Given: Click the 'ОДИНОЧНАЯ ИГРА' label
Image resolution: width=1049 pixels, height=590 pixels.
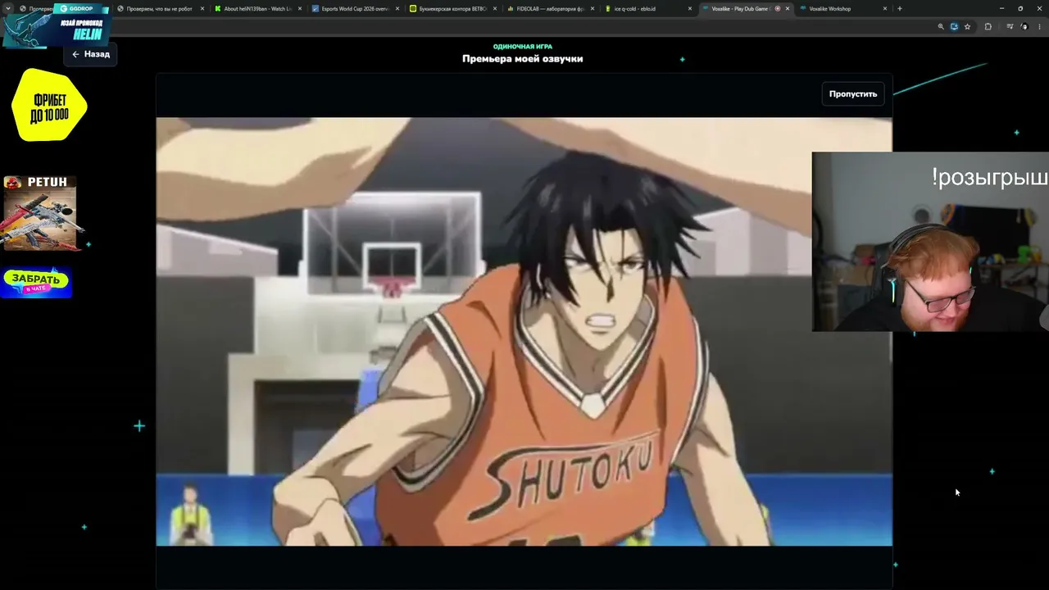Looking at the screenshot, I should click(523, 47).
